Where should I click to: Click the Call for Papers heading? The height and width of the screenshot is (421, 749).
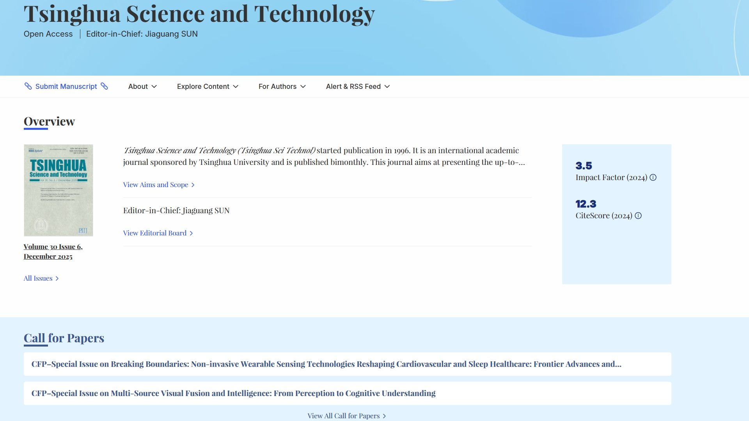pyautogui.click(x=64, y=338)
